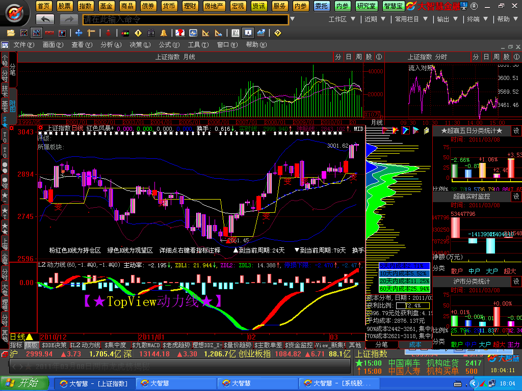Switch to the $主散单差 indicator tab

[x=268, y=345]
